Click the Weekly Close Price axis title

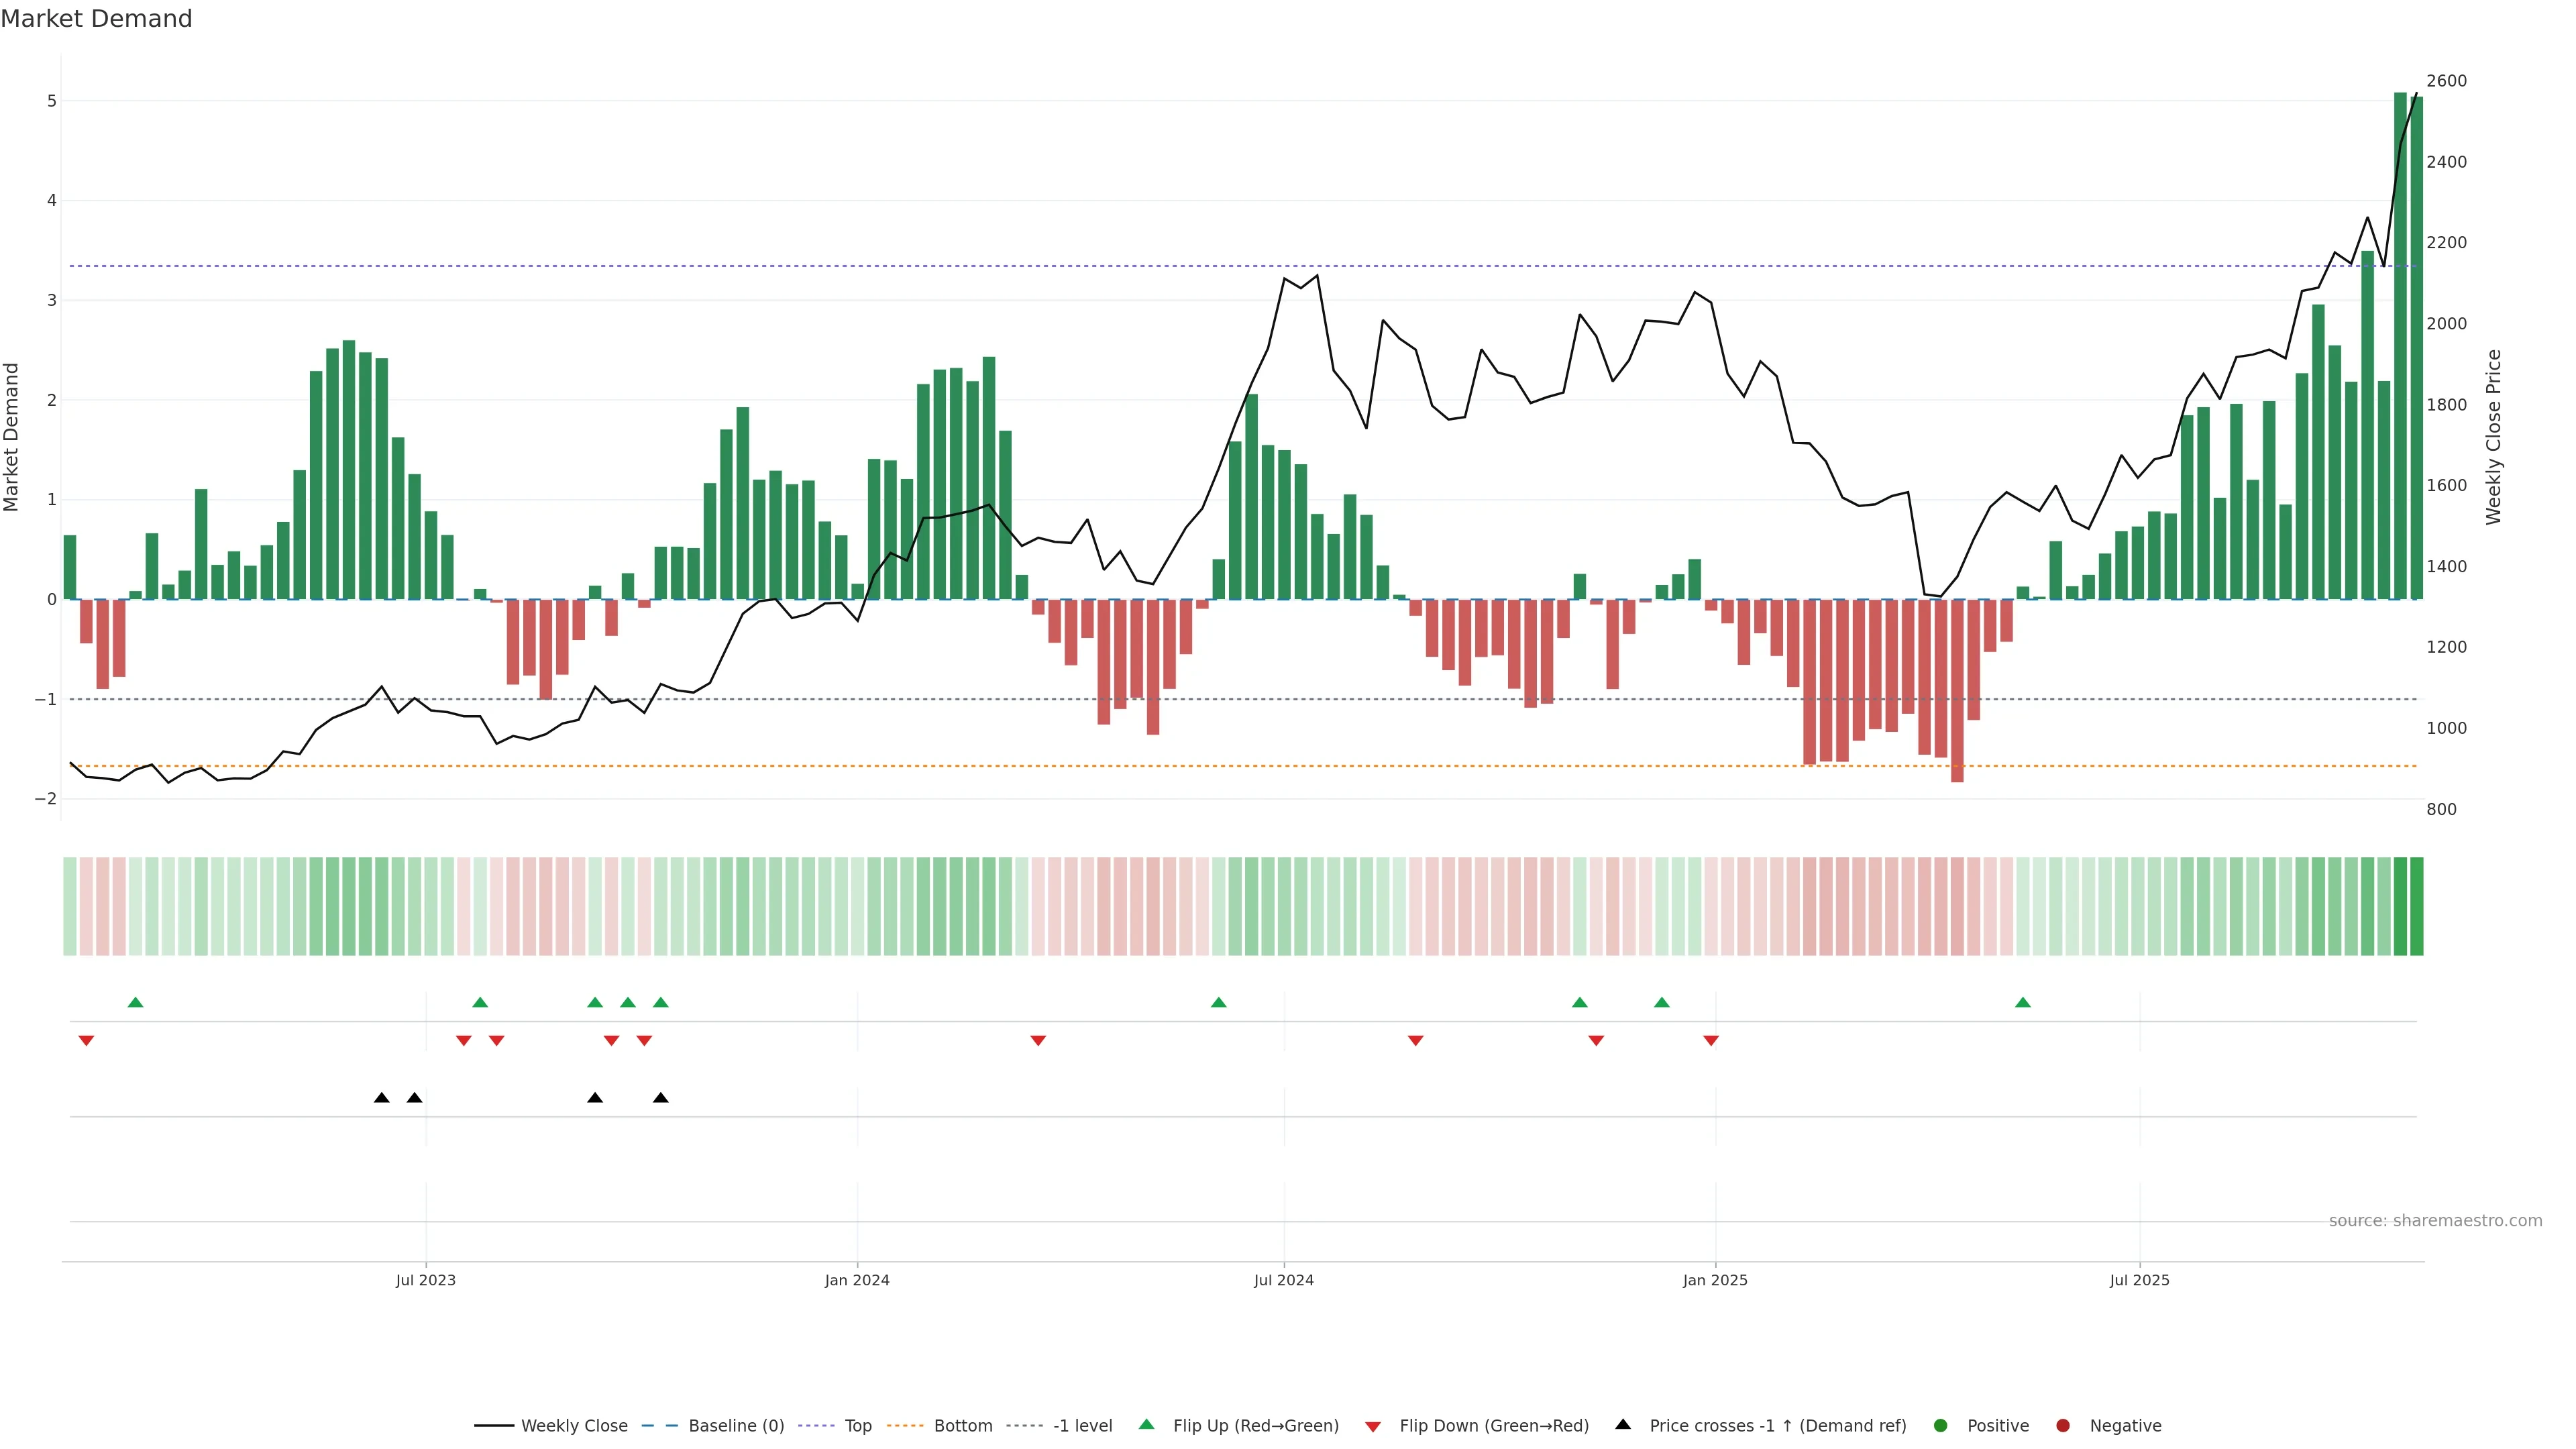point(2493,437)
